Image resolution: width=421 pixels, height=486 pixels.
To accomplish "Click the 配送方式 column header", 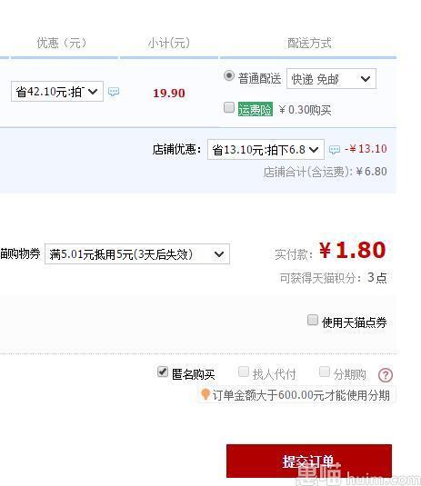I will [309, 43].
